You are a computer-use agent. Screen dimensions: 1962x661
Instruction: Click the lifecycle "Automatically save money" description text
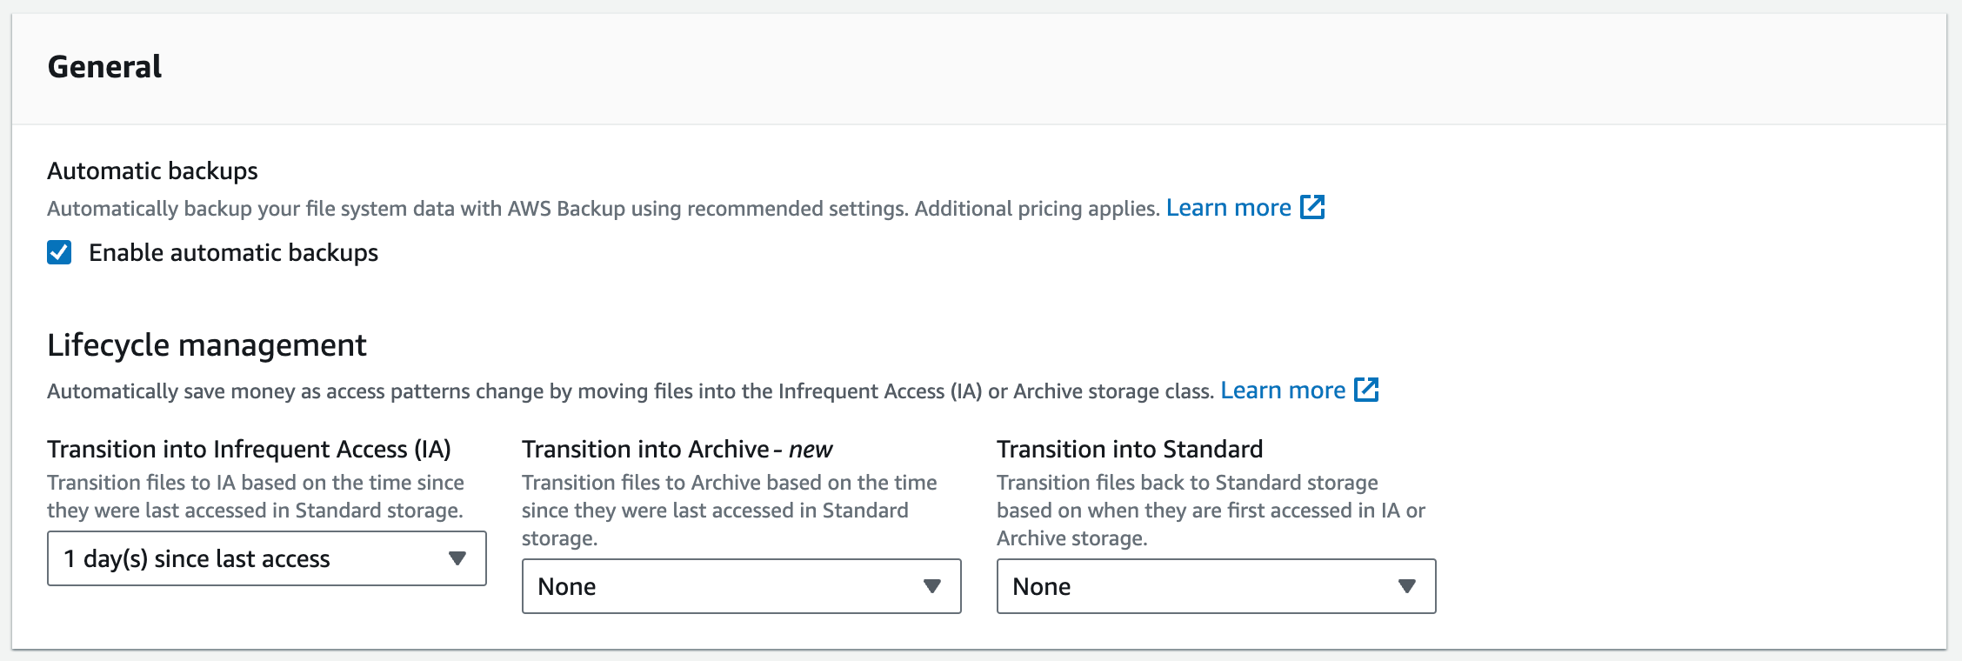pos(630,391)
